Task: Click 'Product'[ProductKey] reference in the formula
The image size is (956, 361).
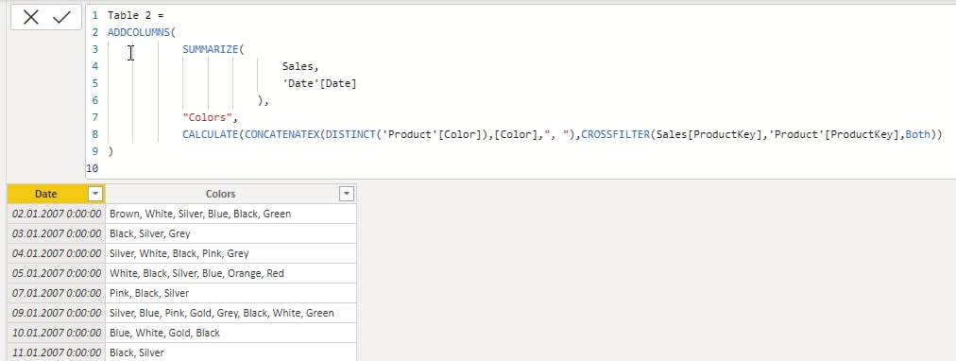Action: (835, 135)
